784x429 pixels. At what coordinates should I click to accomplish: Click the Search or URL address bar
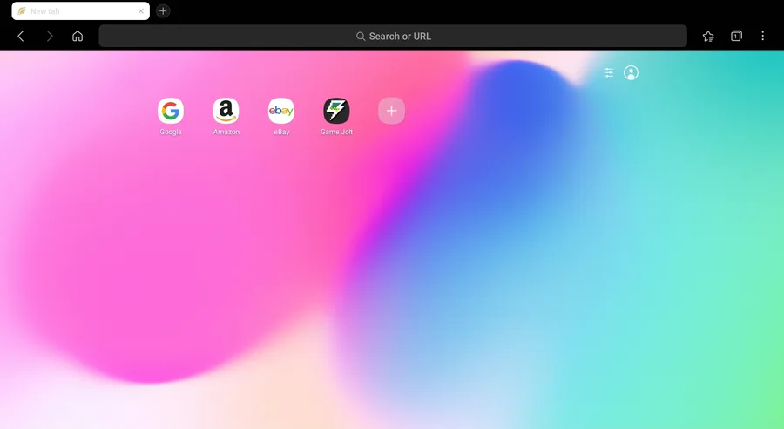pyautogui.click(x=393, y=36)
